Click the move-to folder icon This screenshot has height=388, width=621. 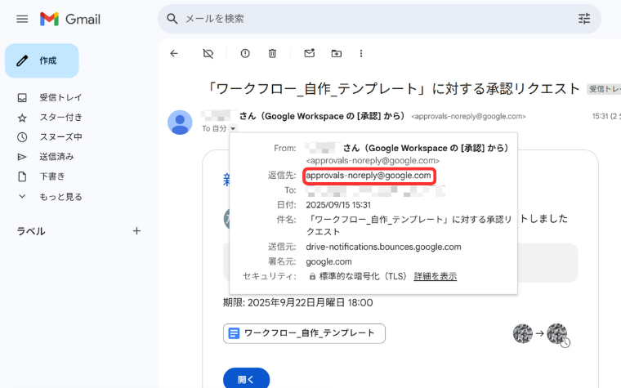pyautogui.click(x=337, y=53)
